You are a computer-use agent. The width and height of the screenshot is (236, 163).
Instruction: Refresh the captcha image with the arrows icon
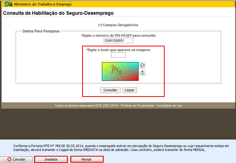pyautogui.click(x=142, y=72)
